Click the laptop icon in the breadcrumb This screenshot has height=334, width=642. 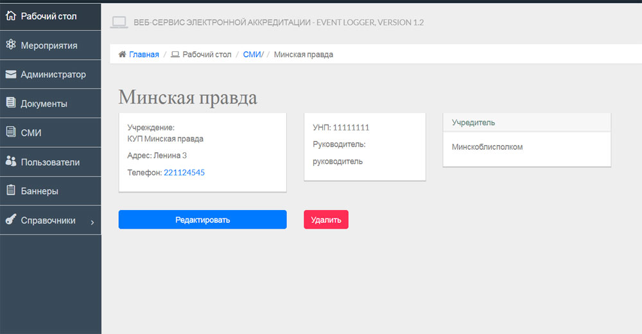click(x=175, y=54)
